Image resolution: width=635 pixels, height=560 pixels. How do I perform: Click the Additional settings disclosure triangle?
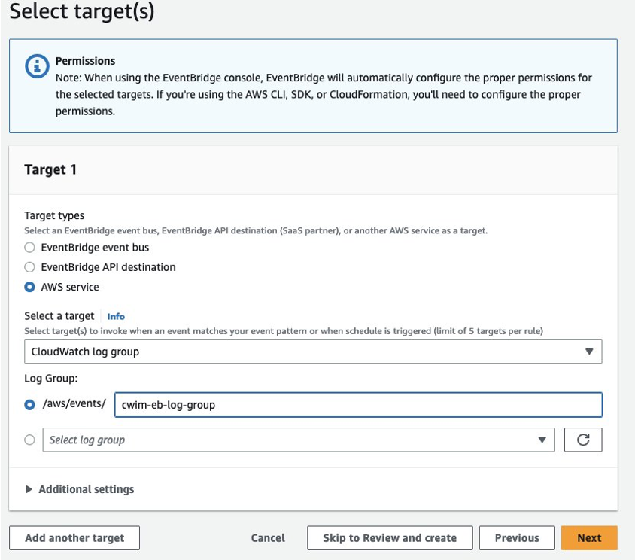[x=29, y=489]
